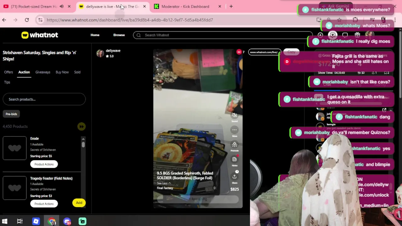Click the Search products field

44,99
